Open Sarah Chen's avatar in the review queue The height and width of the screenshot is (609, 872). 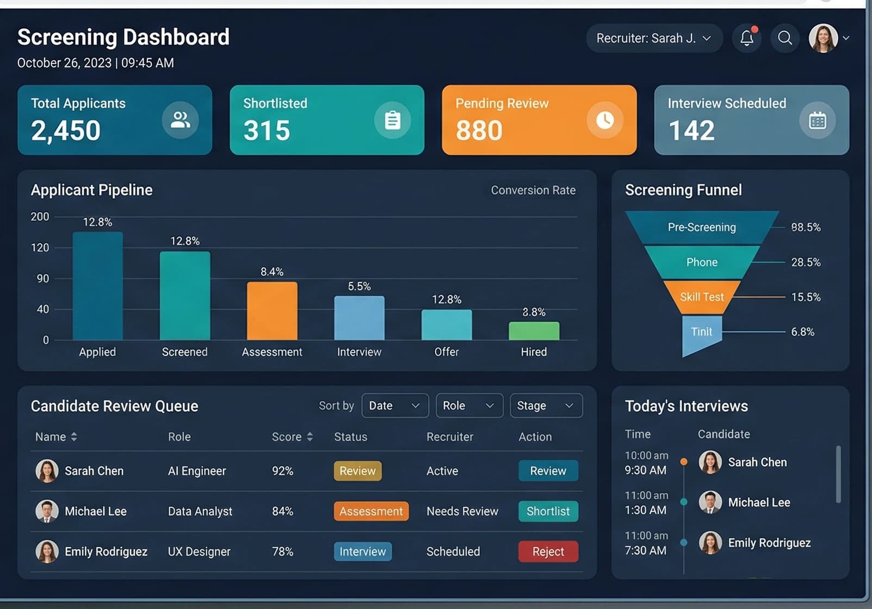click(x=47, y=470)
